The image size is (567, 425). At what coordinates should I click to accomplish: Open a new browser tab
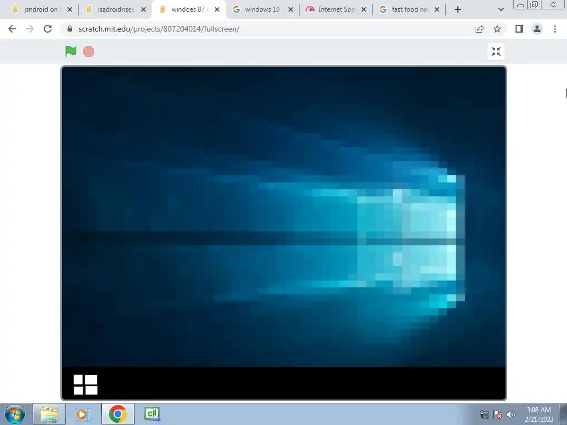pos(458,9)
